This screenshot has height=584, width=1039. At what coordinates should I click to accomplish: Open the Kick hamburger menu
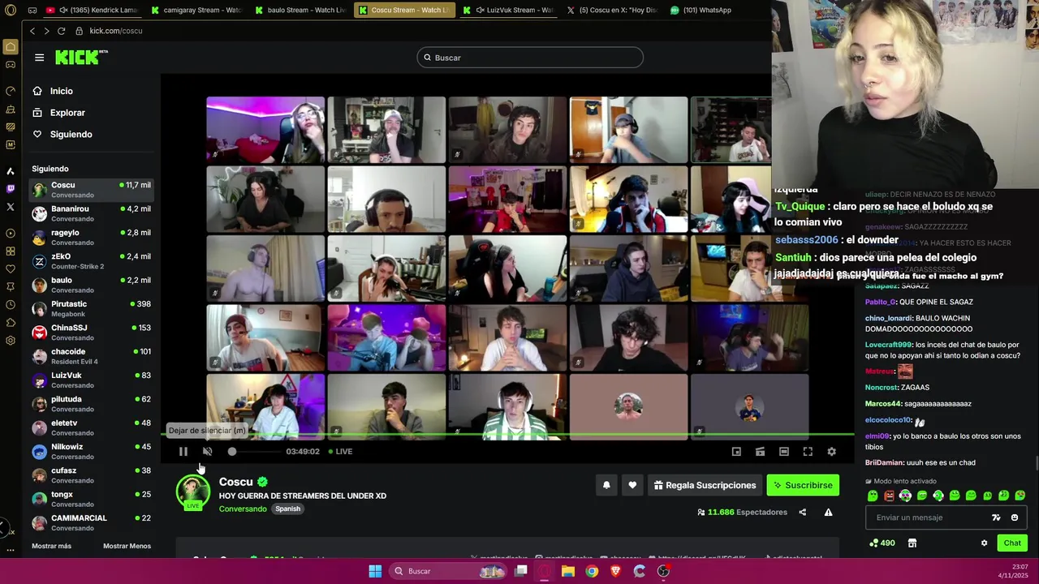[x=39, y=58]
